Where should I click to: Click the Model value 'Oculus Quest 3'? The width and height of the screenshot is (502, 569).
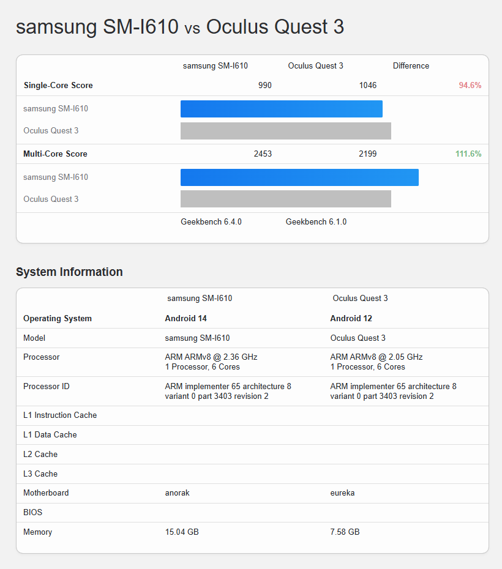coord(358,338)
